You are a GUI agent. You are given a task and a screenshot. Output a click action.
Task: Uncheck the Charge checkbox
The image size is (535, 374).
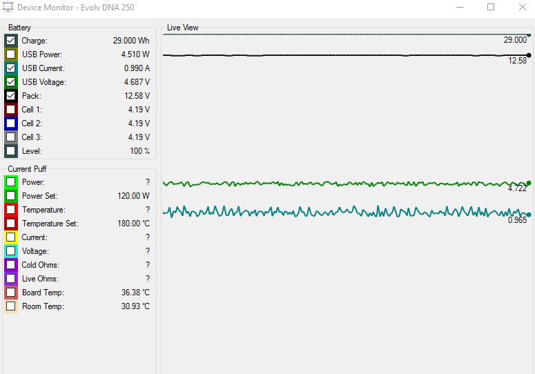click(x=11, y=41)
